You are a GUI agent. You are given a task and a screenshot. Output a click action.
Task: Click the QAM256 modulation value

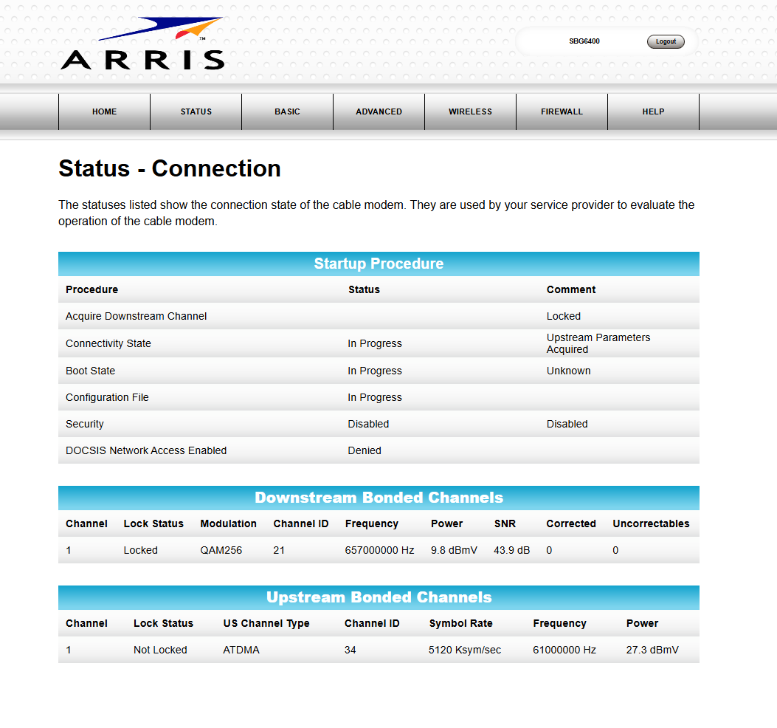click(221, 551)
